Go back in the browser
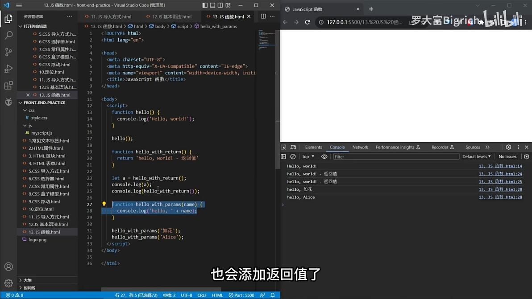This screenshot has width=532, height=299. [285, 22]
